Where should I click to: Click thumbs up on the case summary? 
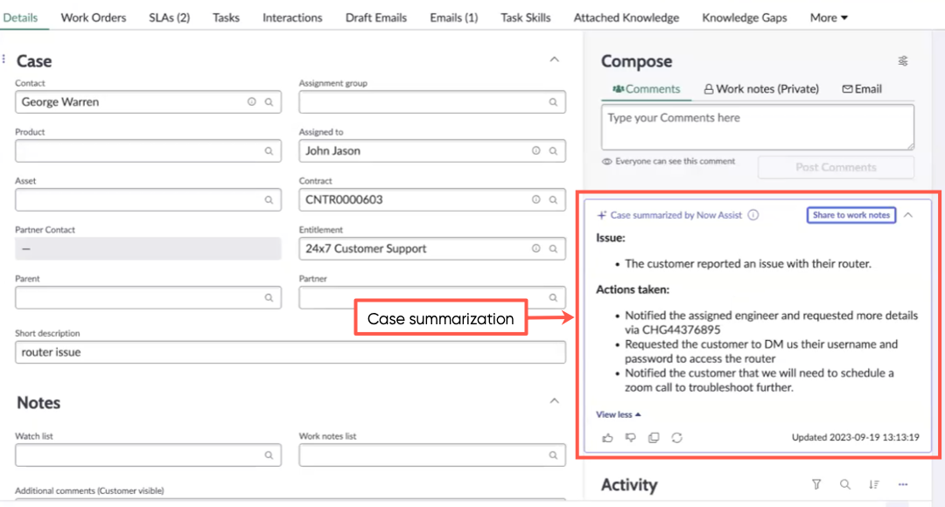607,438
